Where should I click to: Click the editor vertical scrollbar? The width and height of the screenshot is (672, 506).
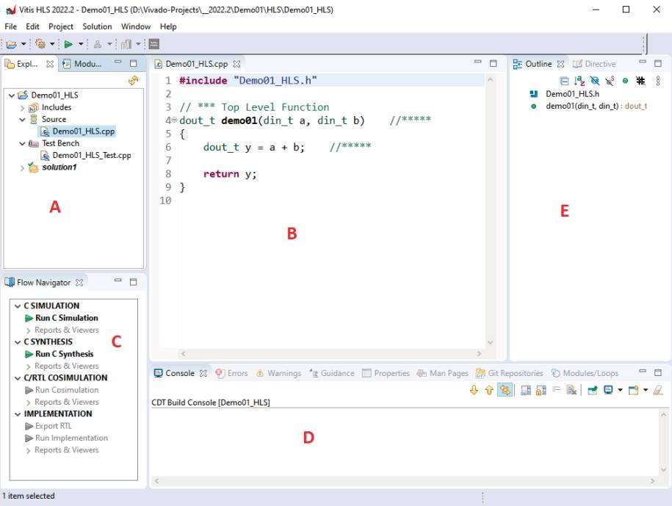(x=491, y=211)
